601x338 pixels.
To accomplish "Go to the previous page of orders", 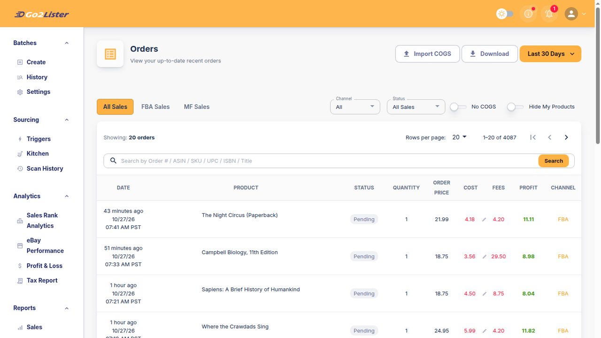I will (549, 138).
